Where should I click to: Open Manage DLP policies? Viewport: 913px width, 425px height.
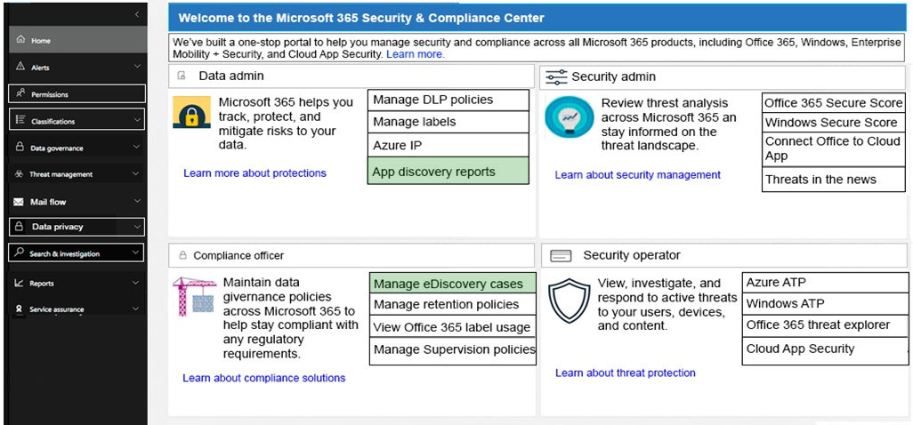coord(448,100)
